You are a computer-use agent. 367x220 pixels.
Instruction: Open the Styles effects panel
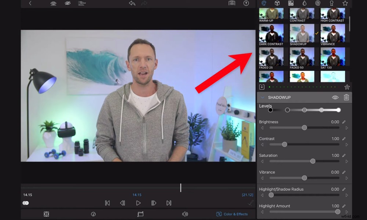[291, 3]
